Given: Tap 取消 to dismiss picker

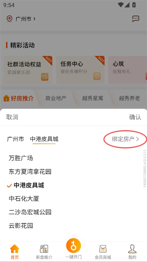Looking at the screenshot, I should pos(12,117).
